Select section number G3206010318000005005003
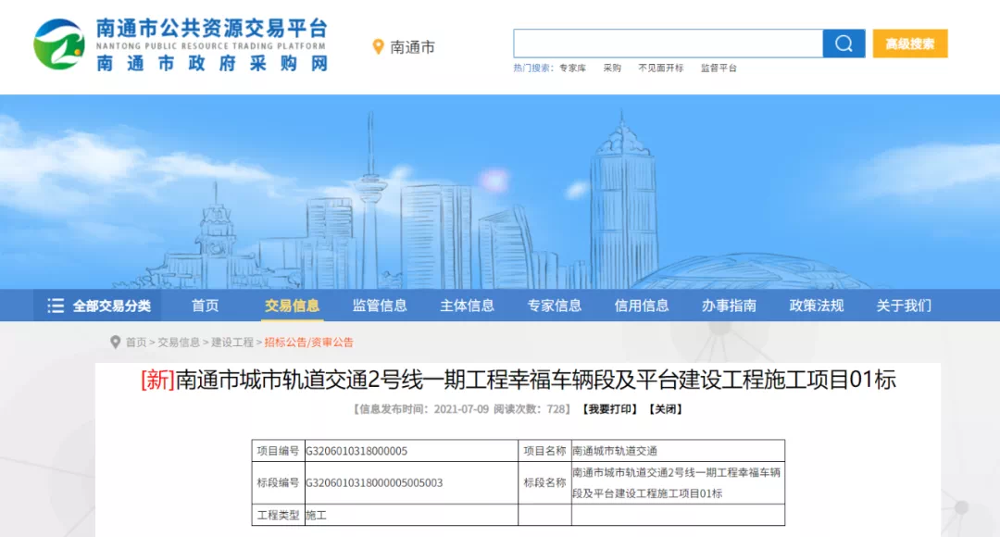Image resolution: width=1000 pixels, height=537 pixels. 374,482
